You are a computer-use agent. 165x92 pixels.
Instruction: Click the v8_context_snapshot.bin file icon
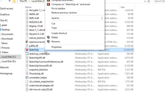point(27,82)
